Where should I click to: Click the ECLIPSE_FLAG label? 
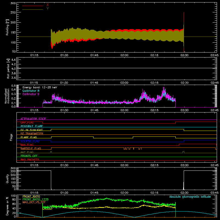30,141
